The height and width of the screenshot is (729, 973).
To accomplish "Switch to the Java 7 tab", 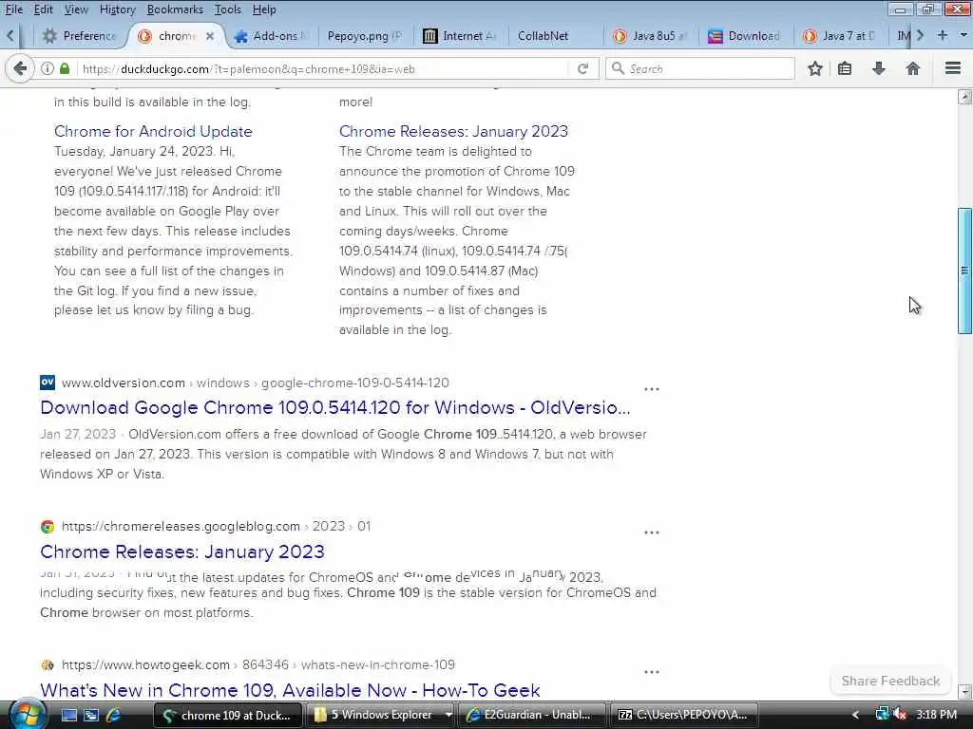I will click(840, 36).
